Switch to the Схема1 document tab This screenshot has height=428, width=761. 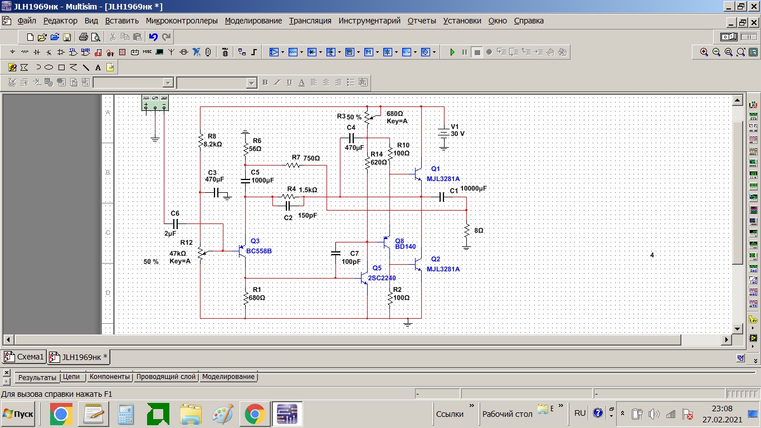pyautogui.click(x=24, y=357)
